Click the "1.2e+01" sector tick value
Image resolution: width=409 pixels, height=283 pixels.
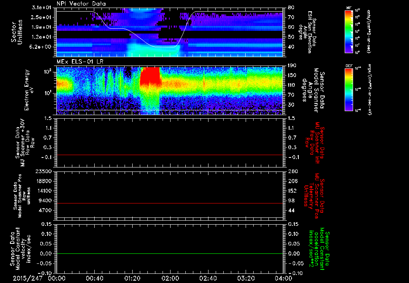click(x=42, y=37)
